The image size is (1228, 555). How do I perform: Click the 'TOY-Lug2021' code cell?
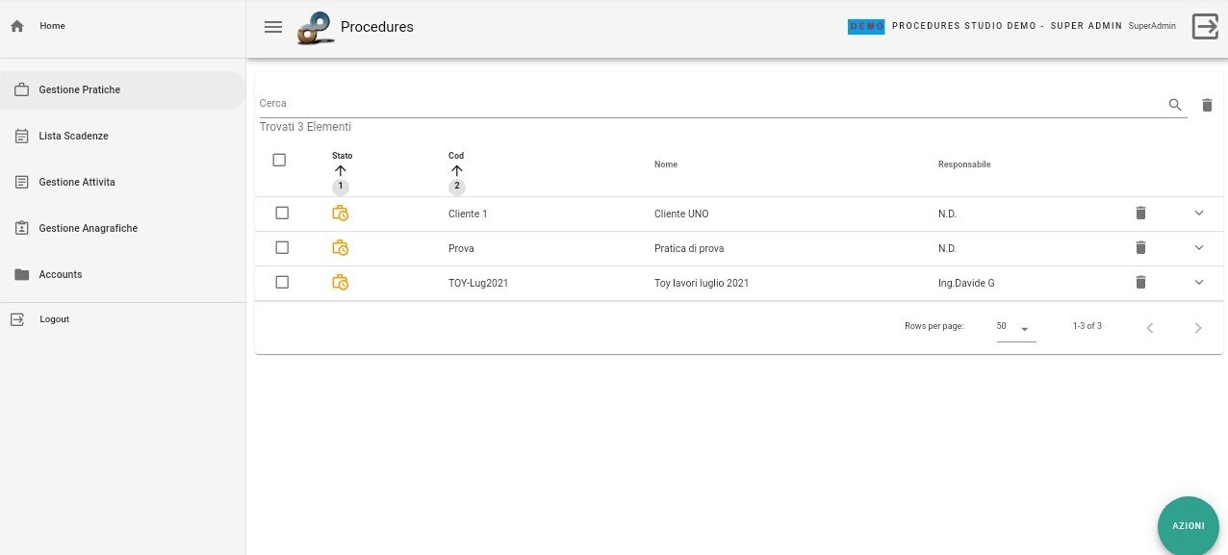tap(478, 283)
